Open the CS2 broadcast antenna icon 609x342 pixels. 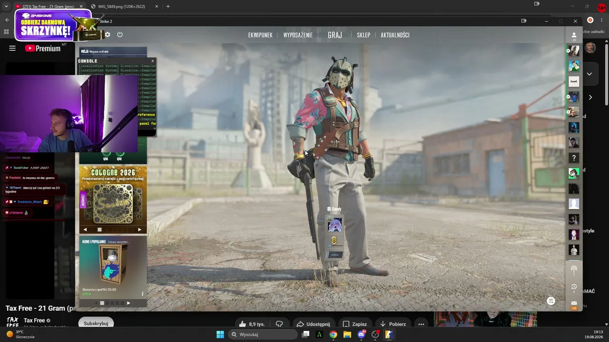[574, 269]
